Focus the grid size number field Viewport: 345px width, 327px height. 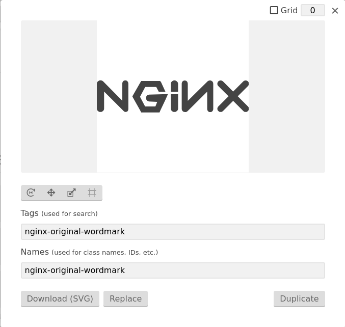313,10
